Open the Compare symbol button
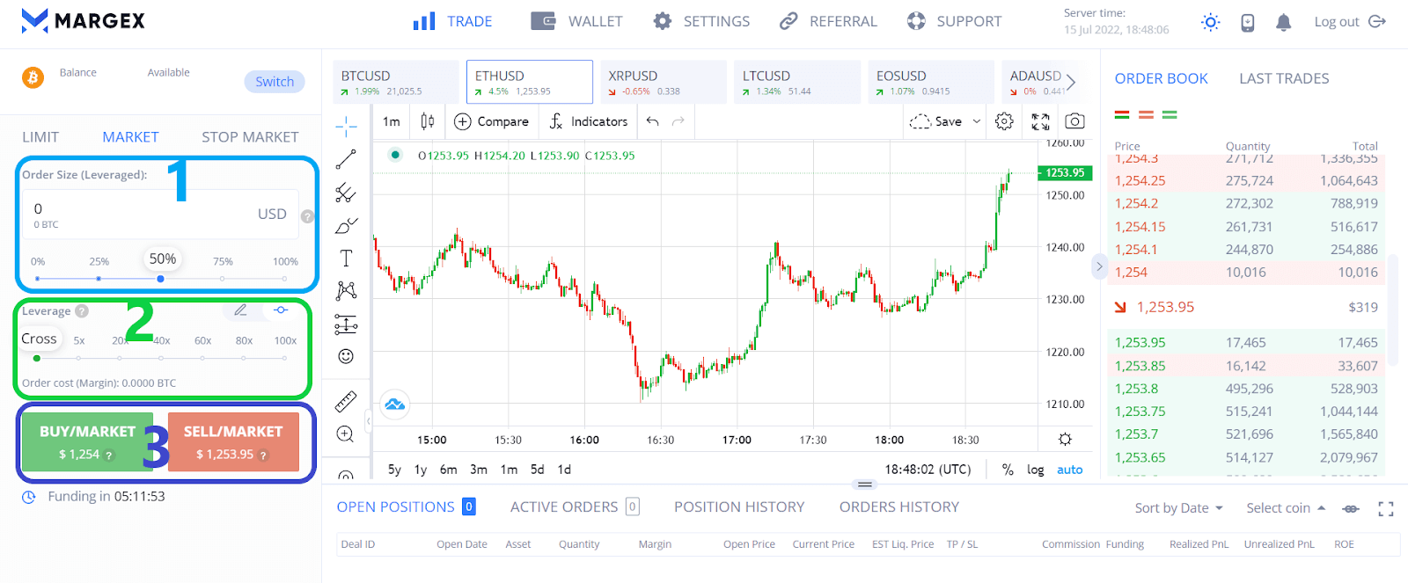 [491, 121]
